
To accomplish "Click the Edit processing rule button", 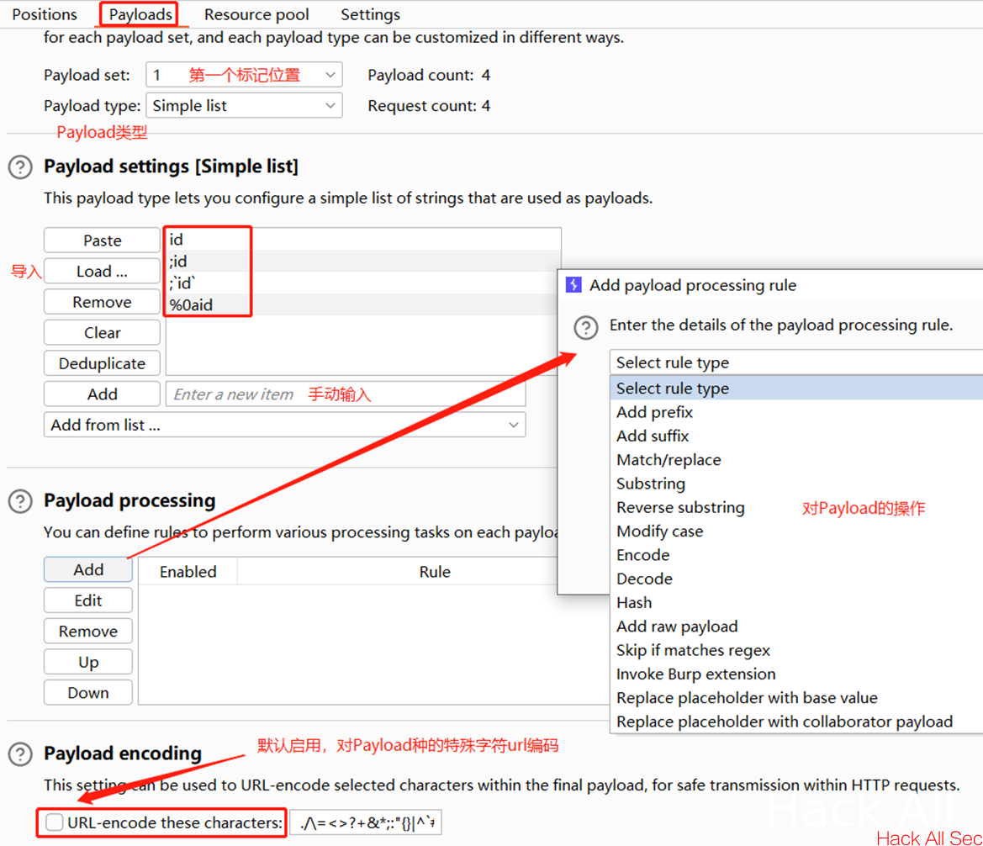I will click(88, 600).
